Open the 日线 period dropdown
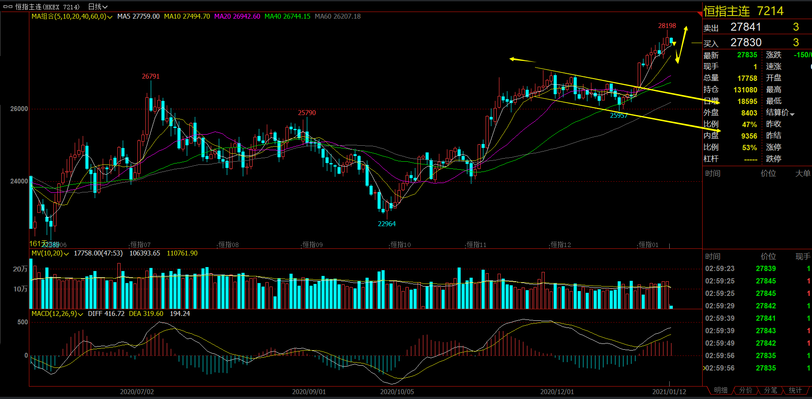The image size is (812, 399). pos(98,7)
